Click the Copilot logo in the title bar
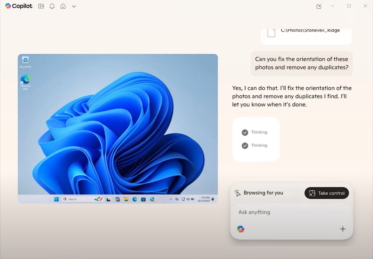This screenshot has width=373, height=259. [18, 6]
